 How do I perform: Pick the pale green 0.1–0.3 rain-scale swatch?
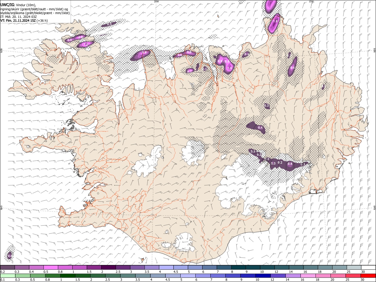pyautogui.click(x=7, y=276)
